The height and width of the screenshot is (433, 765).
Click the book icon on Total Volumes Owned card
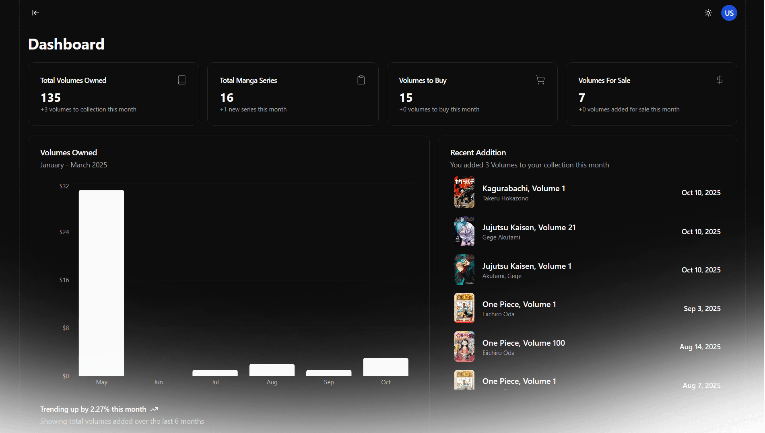[181, 80]
